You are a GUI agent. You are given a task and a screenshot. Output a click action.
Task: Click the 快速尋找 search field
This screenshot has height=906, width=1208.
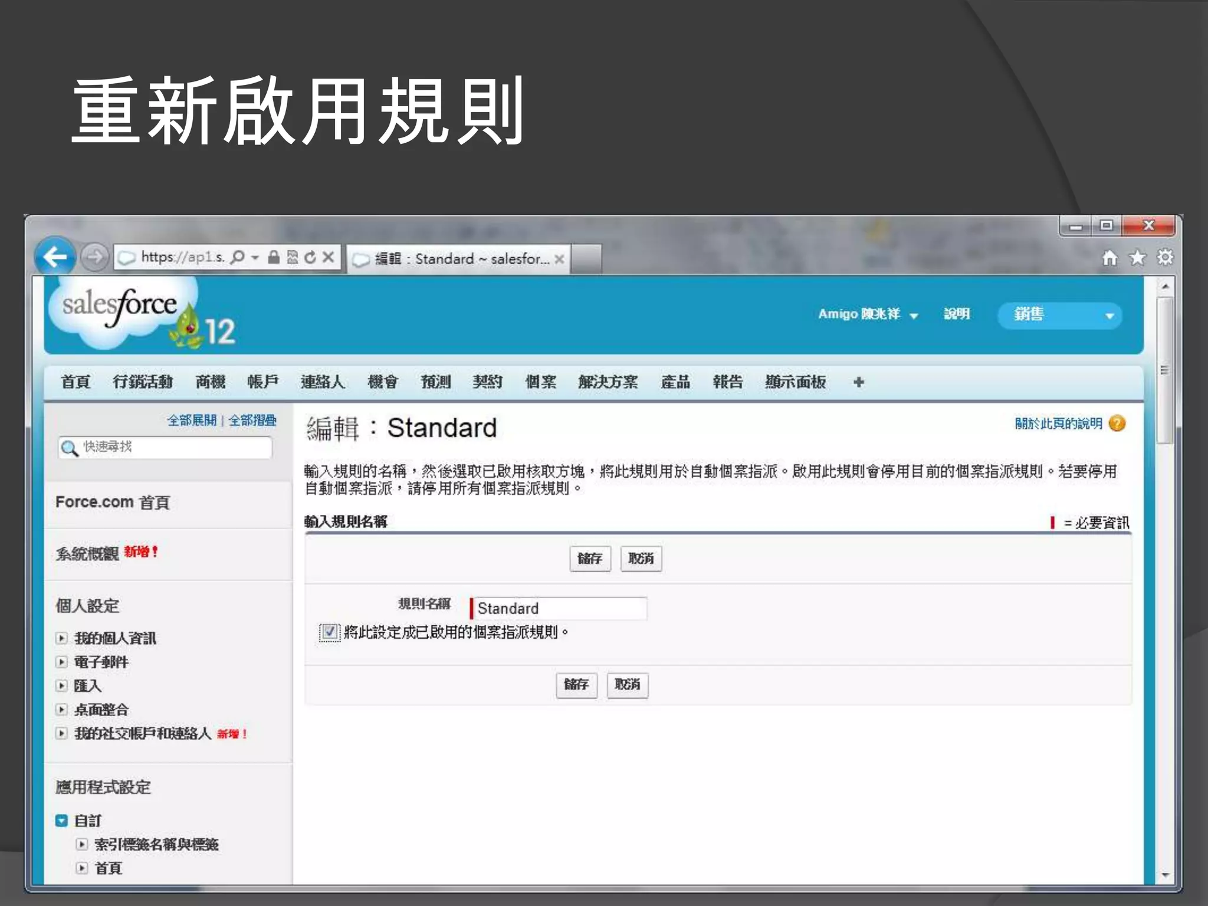click(165, 448)
